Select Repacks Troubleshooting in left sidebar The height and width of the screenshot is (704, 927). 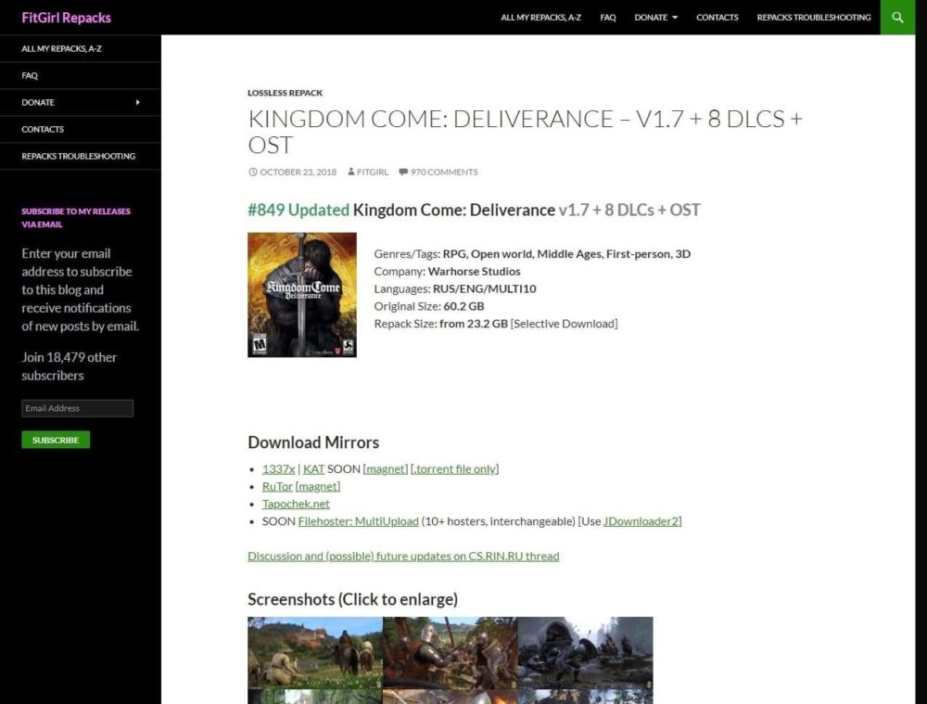(x=81, y=156)
